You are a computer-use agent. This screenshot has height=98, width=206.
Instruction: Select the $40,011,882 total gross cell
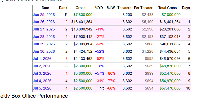point(170,44)
